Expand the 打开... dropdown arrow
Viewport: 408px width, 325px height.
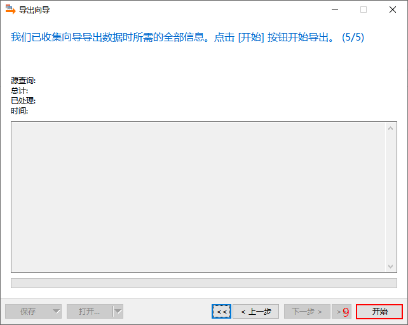pyautogui.click(x=118, y=311)
